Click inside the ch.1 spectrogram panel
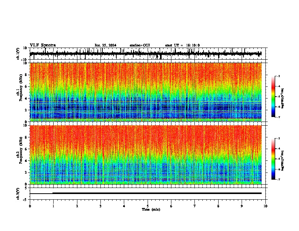 [x=146, y=92]
